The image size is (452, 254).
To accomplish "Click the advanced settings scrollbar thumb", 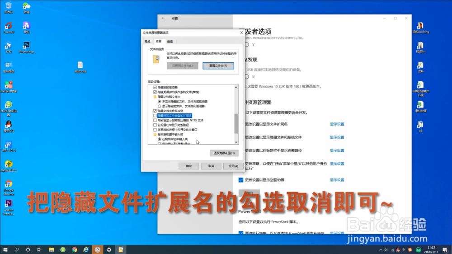I will (x=236, y=123).
